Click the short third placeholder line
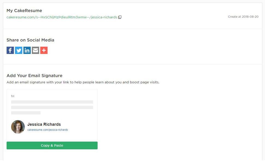 click(x=26, y=113)
